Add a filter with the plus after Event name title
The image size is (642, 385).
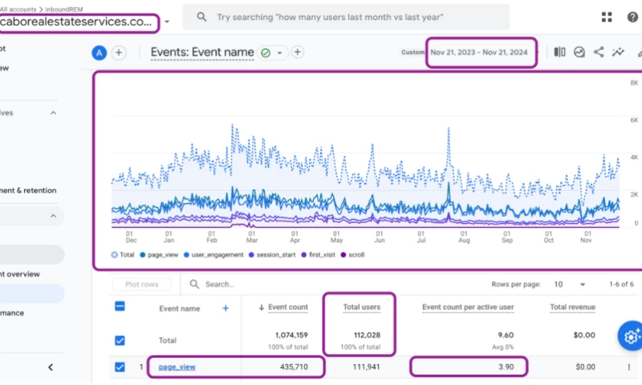coord(297,52)
